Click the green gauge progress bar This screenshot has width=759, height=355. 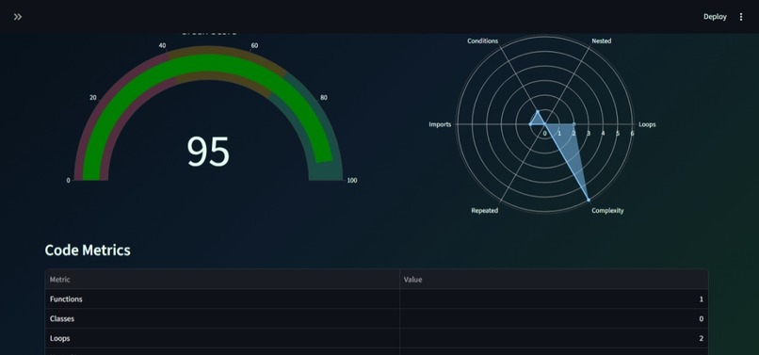click(x=208, y=63)
